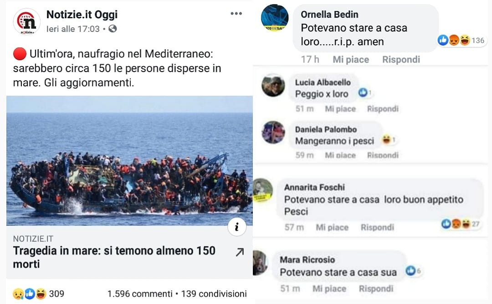Open Ornella Bedin's profile picture

[x=275, y=18]
